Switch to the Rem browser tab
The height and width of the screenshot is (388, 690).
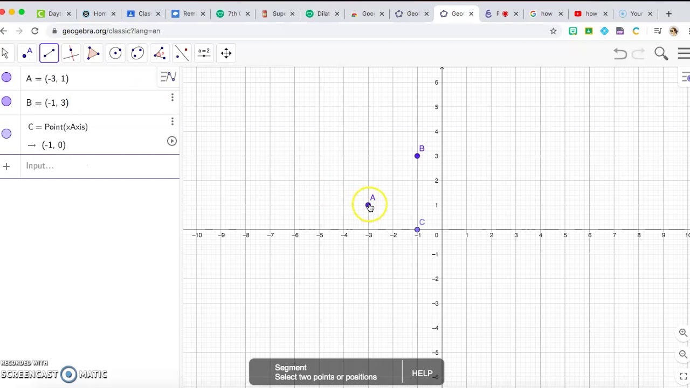pyautogui.click(x=189, y=13)
